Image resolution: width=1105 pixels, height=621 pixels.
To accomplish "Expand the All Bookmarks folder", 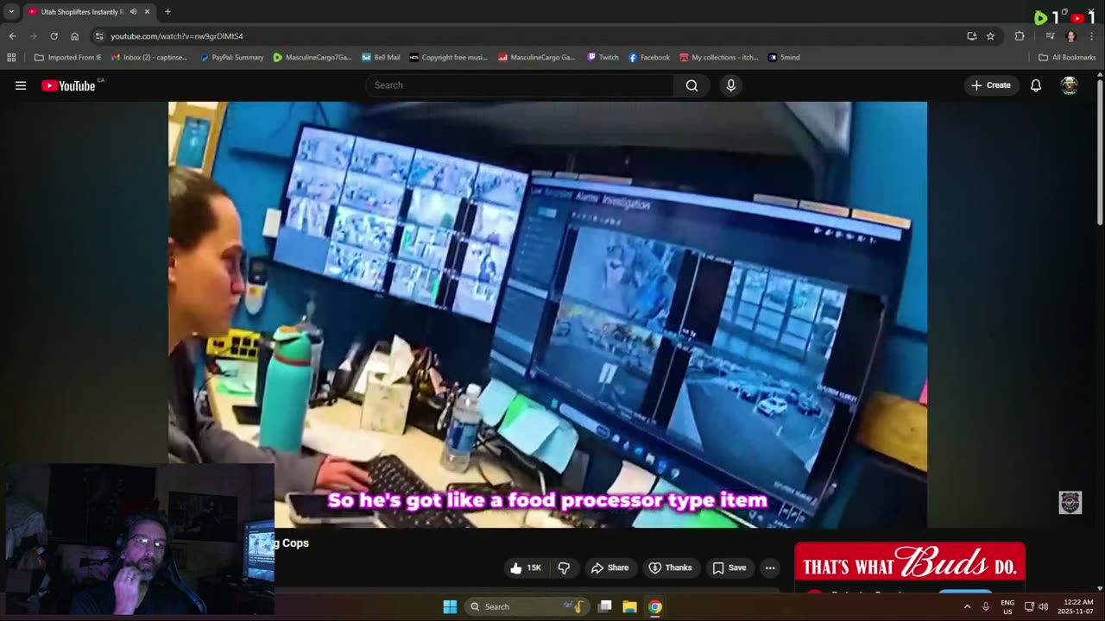I will 1067,57.
